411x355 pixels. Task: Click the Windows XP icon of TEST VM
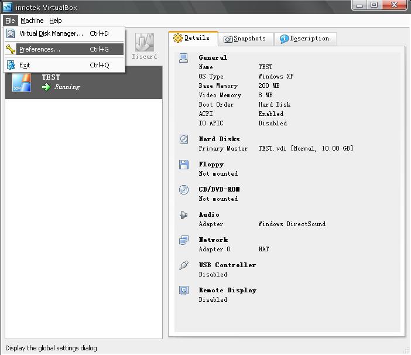[x=22, y=83]
